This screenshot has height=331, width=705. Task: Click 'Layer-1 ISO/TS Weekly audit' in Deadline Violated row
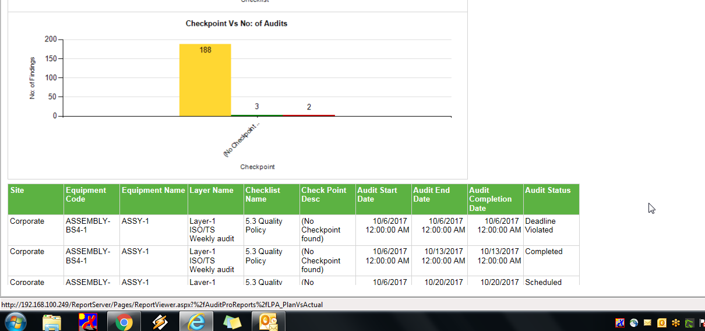pyautogui.click(x=212, y=230)
